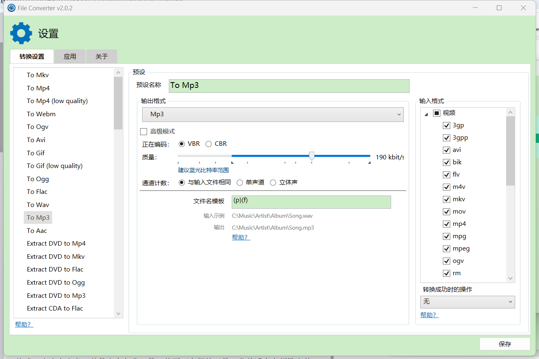The image size is (539, 359).
Task: Click the quality bitrate slider thumb
Action: click(312, 156)
